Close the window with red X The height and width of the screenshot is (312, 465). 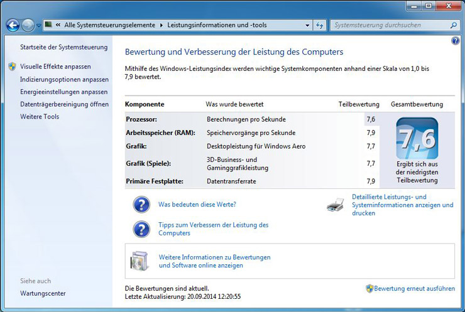pyautogui.click(x=449, y=6)
